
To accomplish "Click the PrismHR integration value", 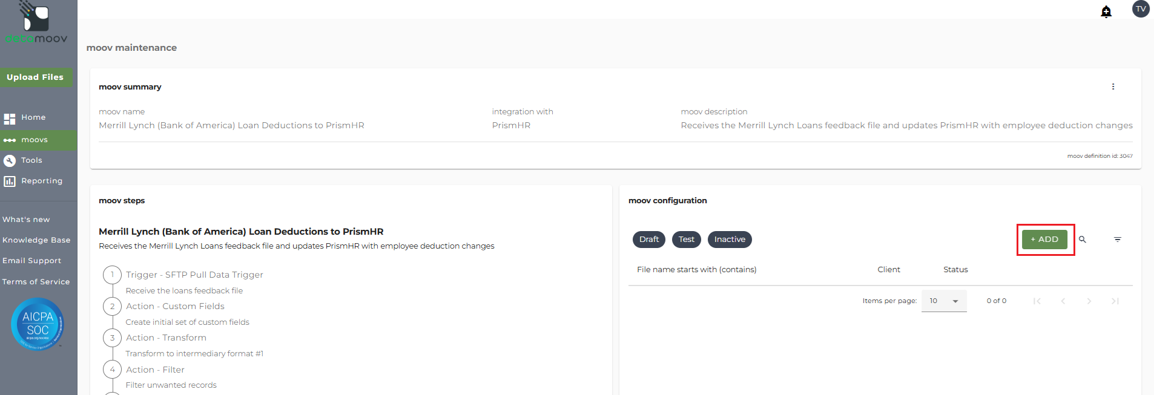I will (x=511, y=125).
